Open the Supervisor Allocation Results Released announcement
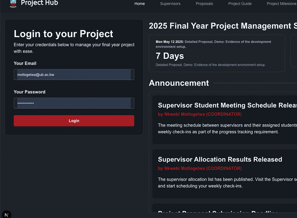Viewport: 297px width, 218px height. 220,159
